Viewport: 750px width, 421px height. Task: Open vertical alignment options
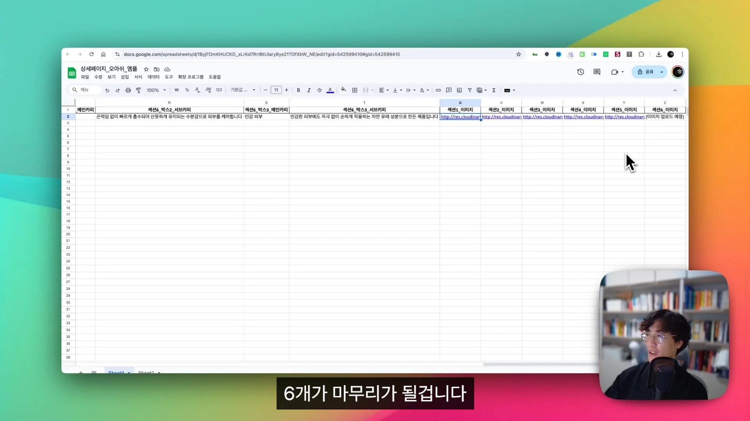pyautogui.click(x=397, y=90)
